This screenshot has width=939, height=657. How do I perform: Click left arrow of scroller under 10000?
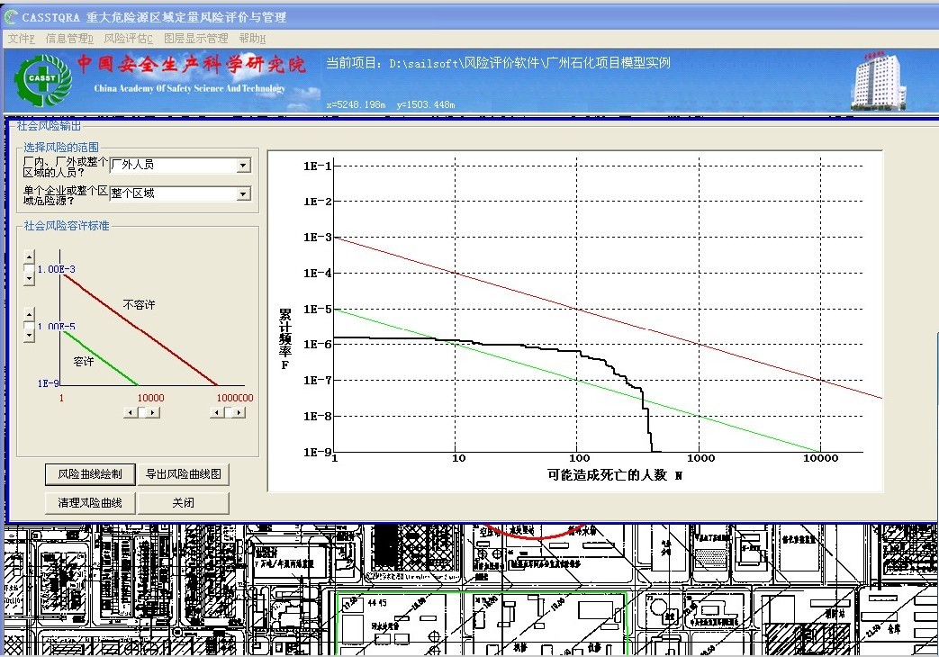pyautogui.click(x=131, y=412)
